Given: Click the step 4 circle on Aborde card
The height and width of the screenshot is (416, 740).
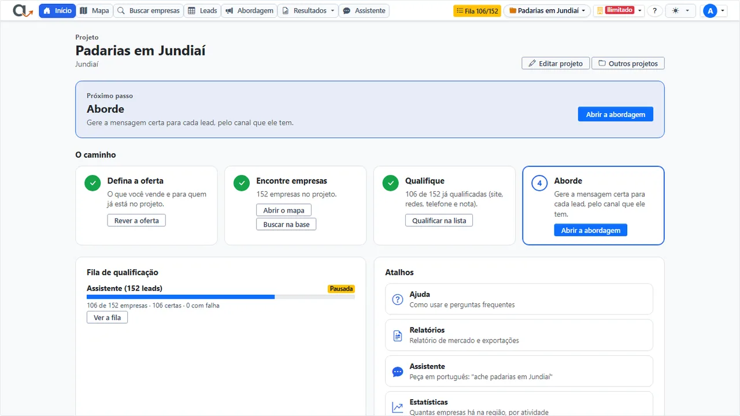Looking at the screenshot, I should point(539,183).
